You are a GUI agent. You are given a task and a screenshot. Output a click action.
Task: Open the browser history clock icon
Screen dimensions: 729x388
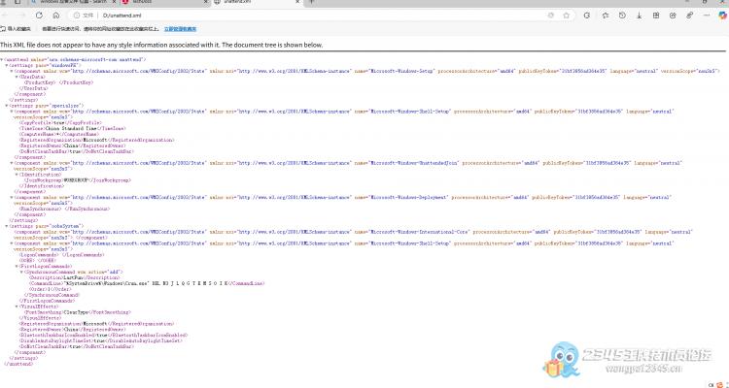(622, 16)
